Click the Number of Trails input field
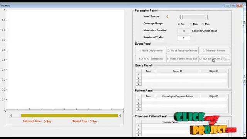Screen dimensions: 247x139 (184, 38)
